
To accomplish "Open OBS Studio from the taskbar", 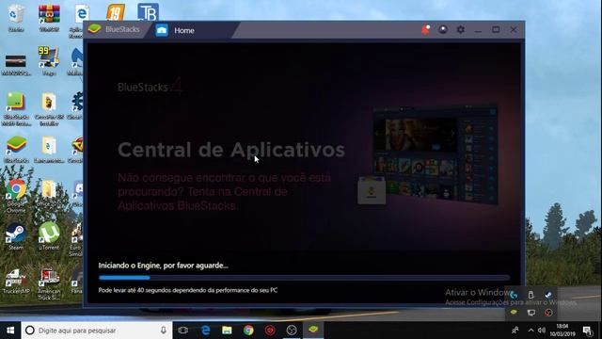I will [x=292, y=331].
